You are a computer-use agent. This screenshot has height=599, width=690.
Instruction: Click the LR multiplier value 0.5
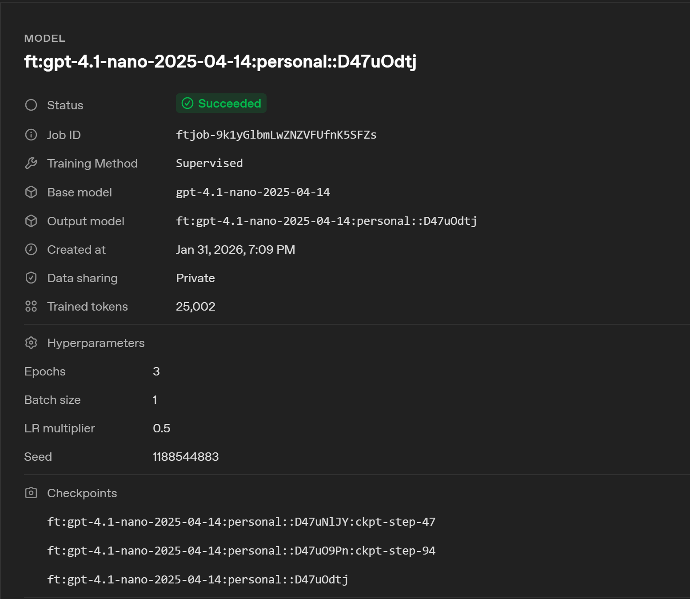(162, 428)
